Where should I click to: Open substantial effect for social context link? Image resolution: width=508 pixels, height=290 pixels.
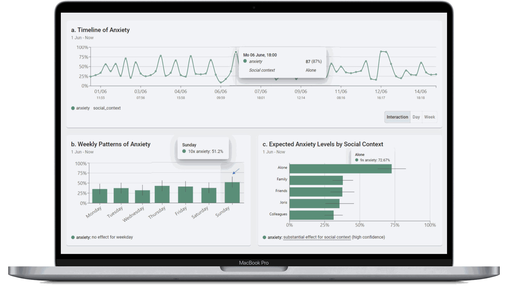[317, 237]
